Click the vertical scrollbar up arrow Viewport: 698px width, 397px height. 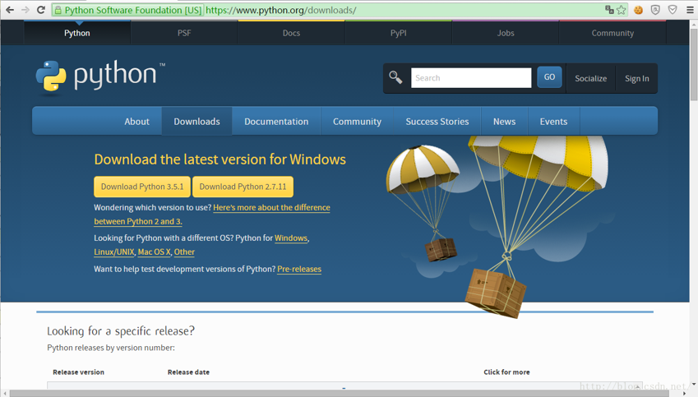[694, 24]
